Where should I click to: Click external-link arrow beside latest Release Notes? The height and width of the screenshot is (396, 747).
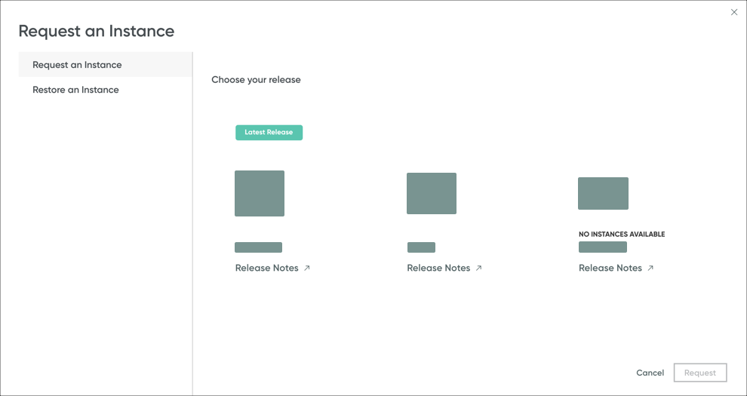[x=307, y=268]
